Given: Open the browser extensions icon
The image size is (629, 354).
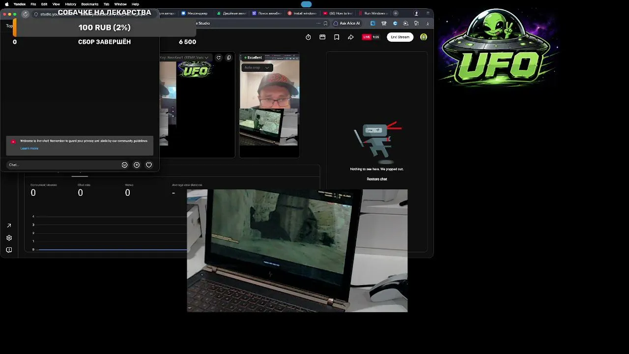Looking at the screenshot, I should click(x=416, y=23).
